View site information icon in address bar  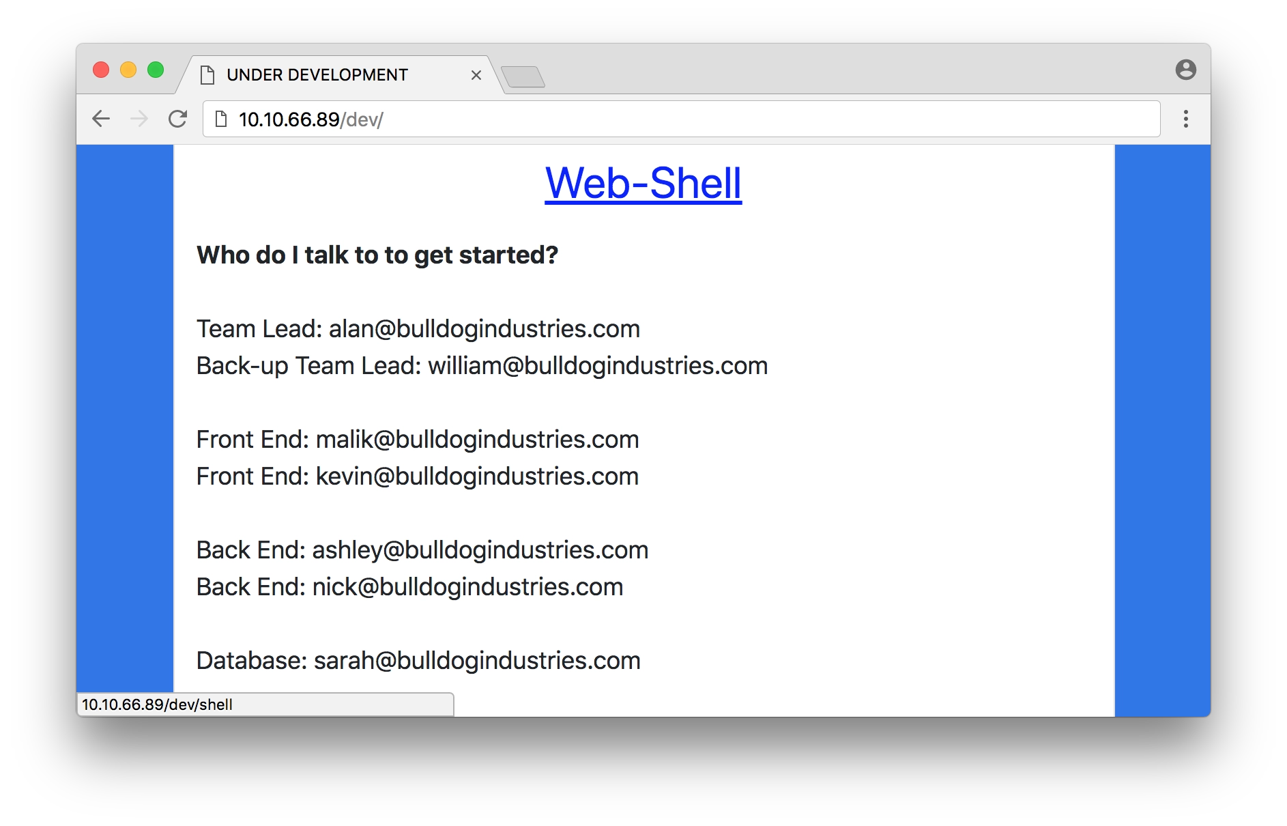tap(221, 119)
